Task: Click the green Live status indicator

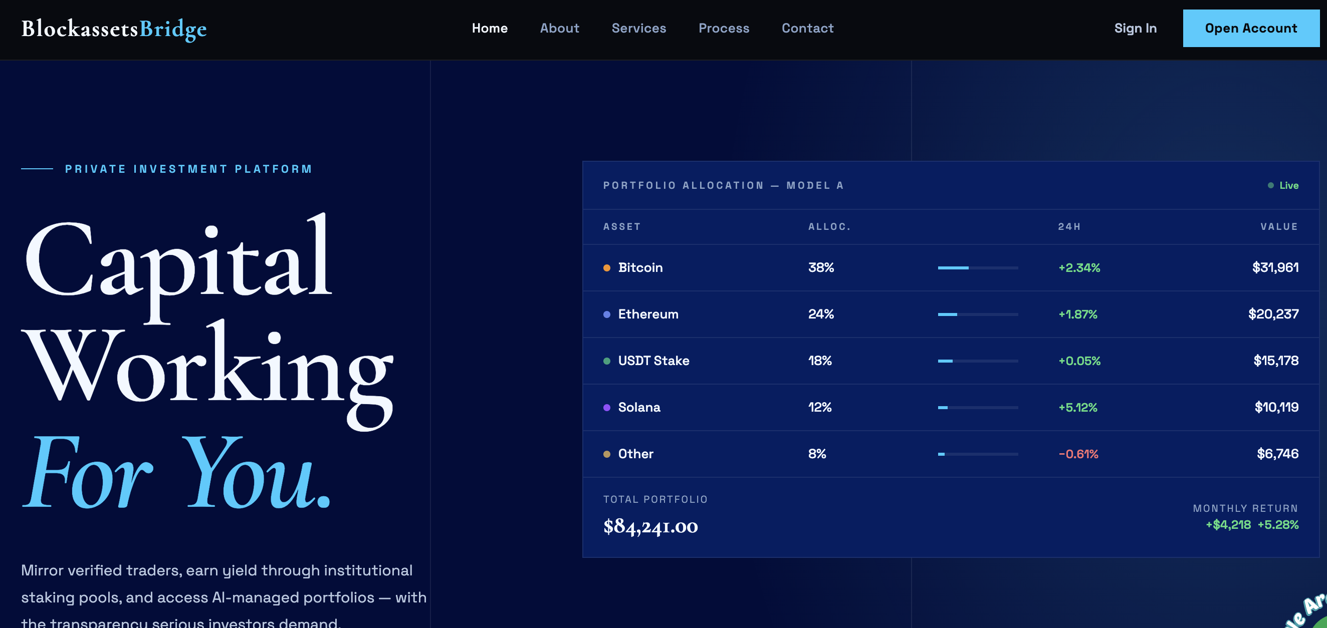Action: pyautogui.click(x=1283, y=185)
